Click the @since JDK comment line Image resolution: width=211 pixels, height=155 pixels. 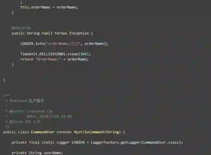24,122
